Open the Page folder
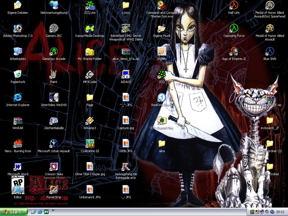Screen dimensions: 288x216 [90, 98]
